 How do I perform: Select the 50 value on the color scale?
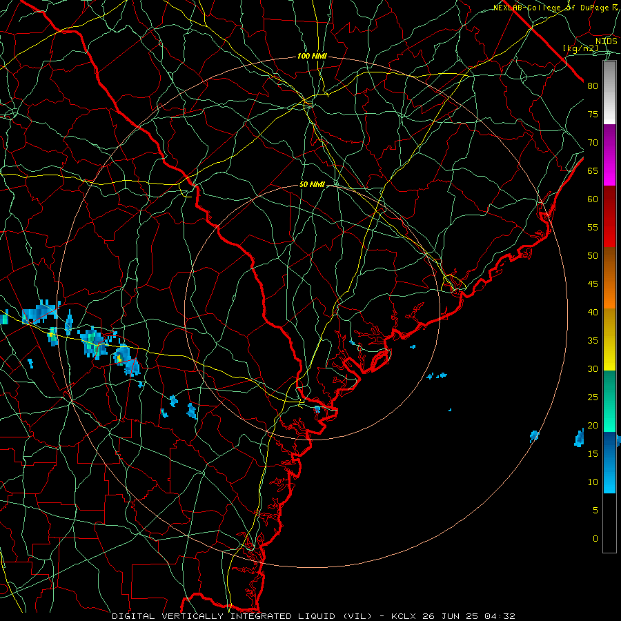coord(593,255)
